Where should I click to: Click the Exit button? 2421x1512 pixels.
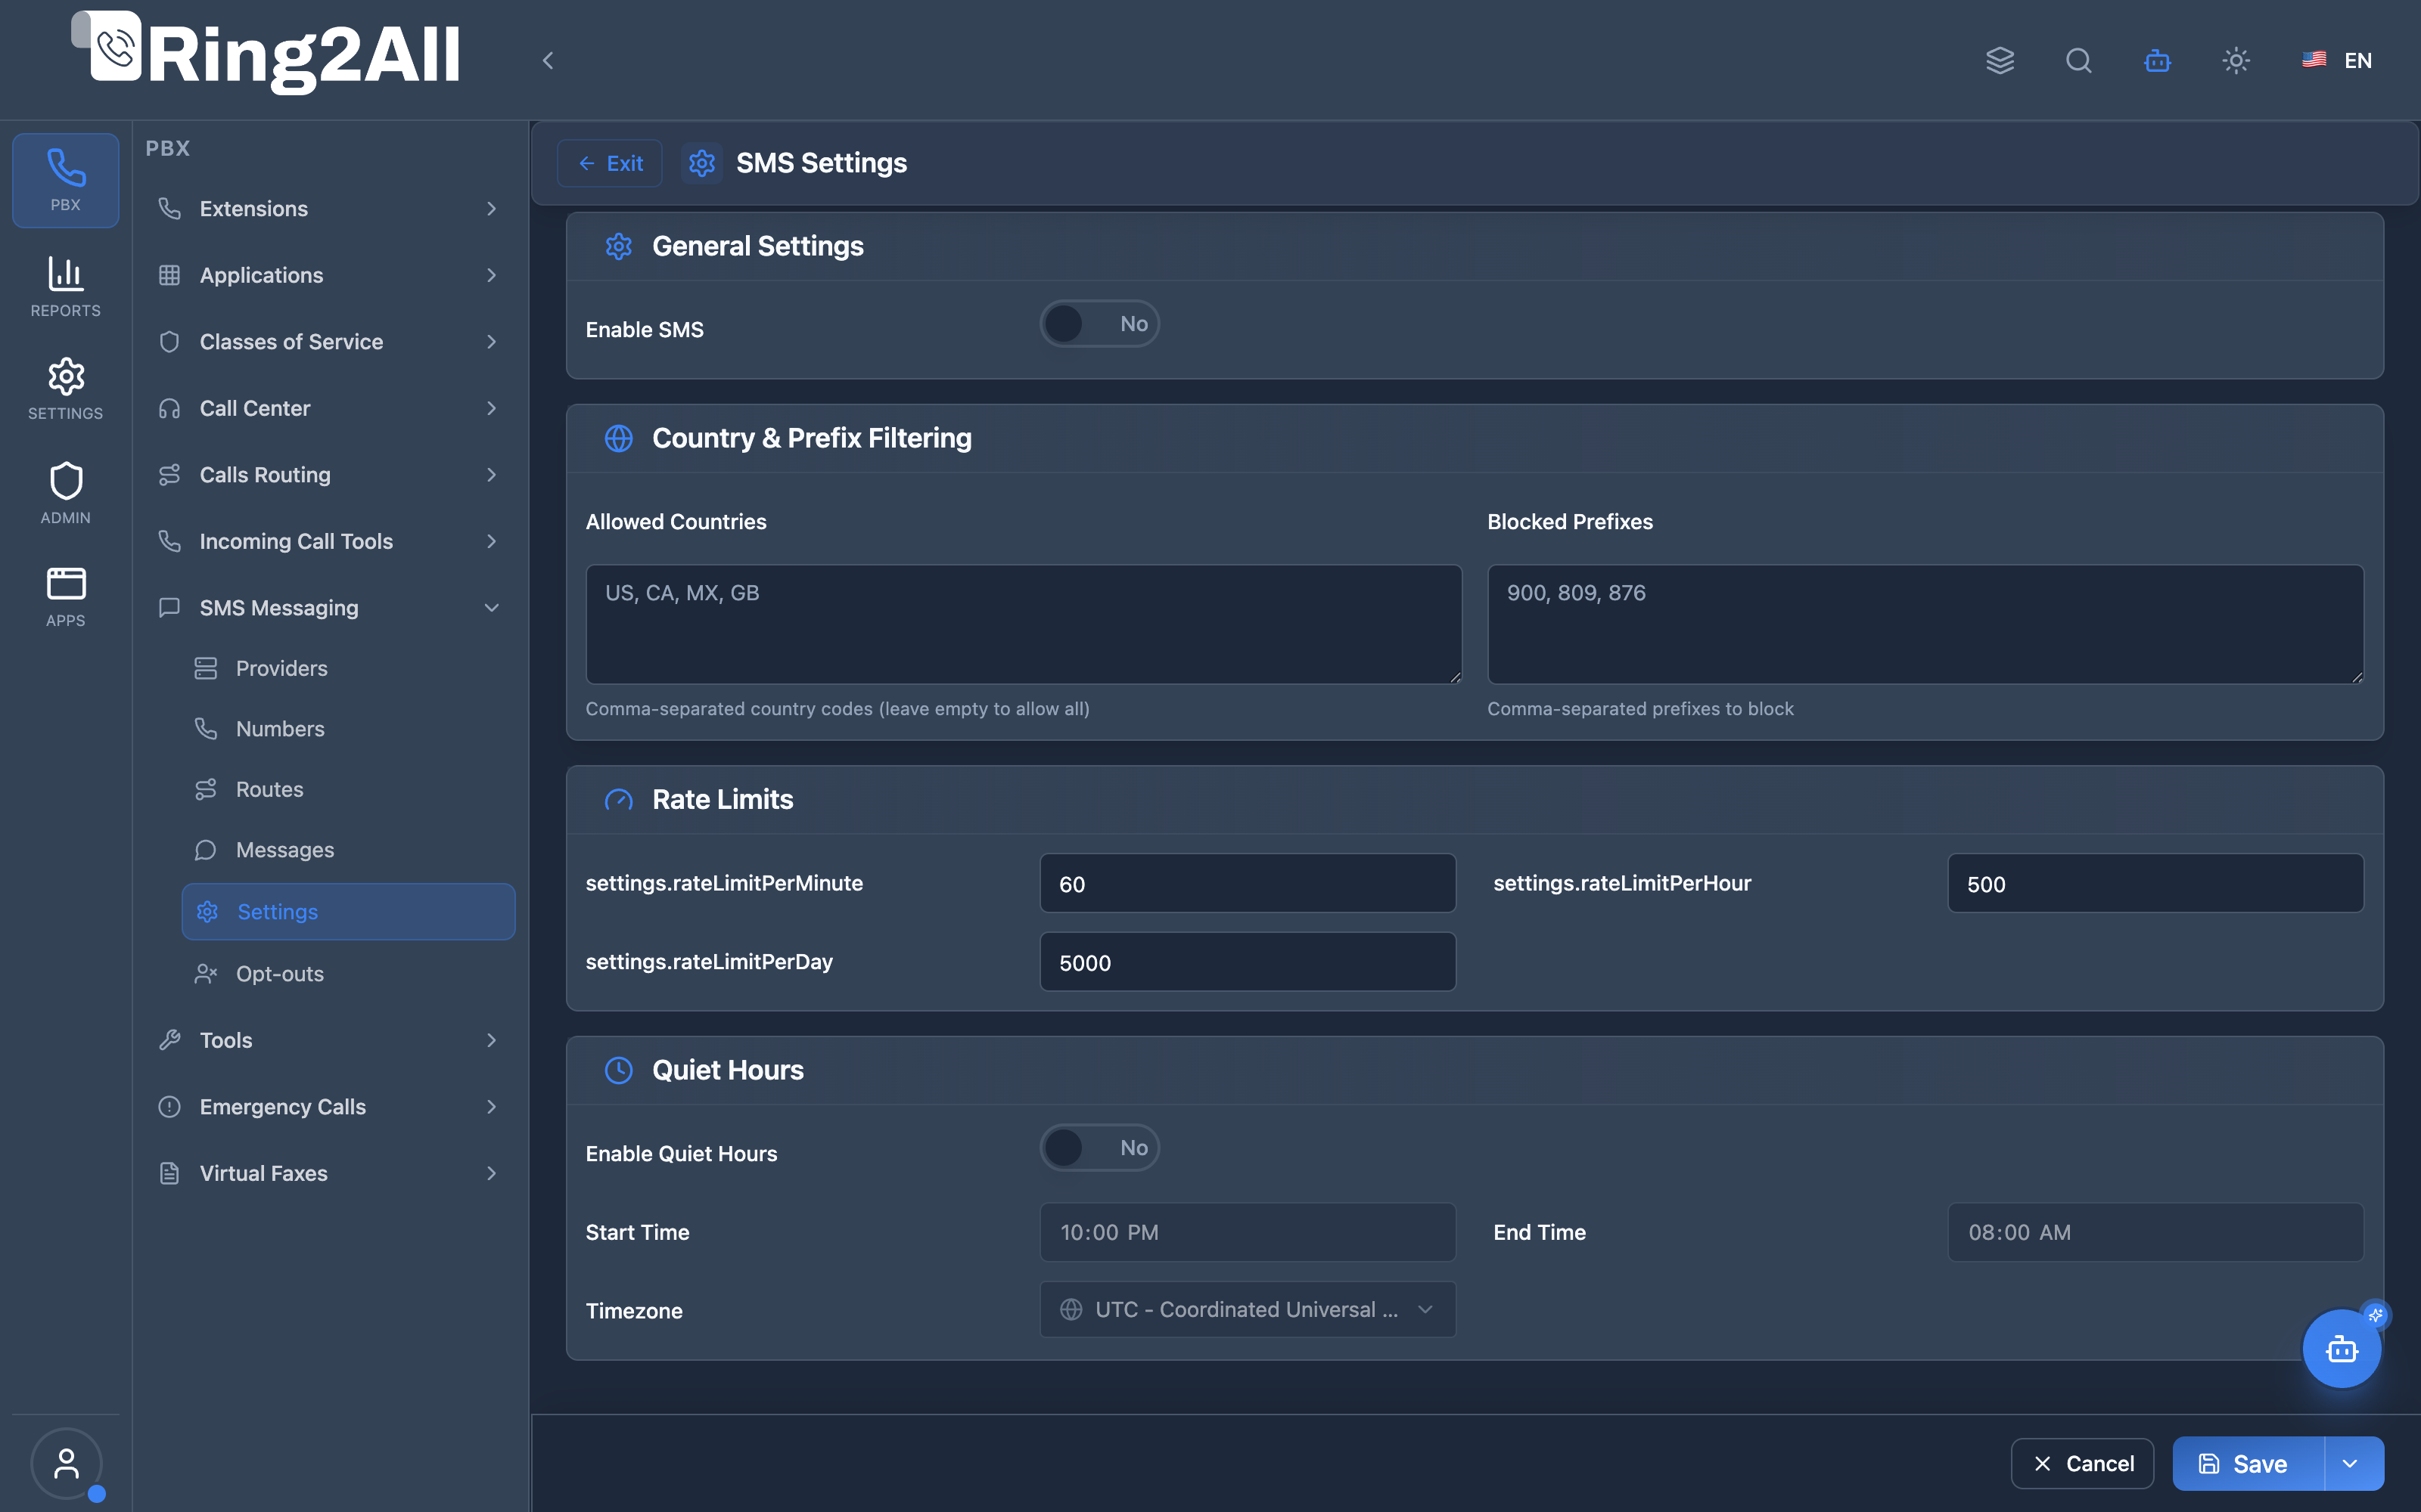click(x=611, y=162)
